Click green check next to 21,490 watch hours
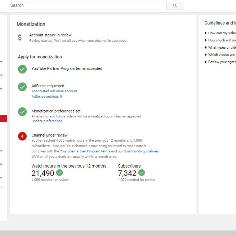Viewport: 236px width, 236px height. (59, 173)
